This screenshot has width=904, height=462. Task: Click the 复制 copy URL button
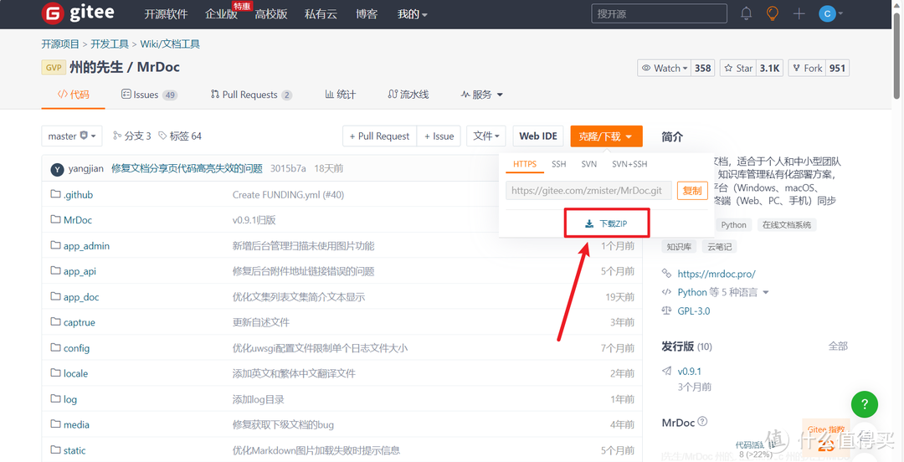coord(692,190)
